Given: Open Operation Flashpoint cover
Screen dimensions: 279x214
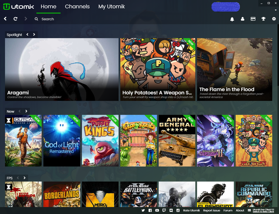Looking at the screenshot, I should coord(215,194).
